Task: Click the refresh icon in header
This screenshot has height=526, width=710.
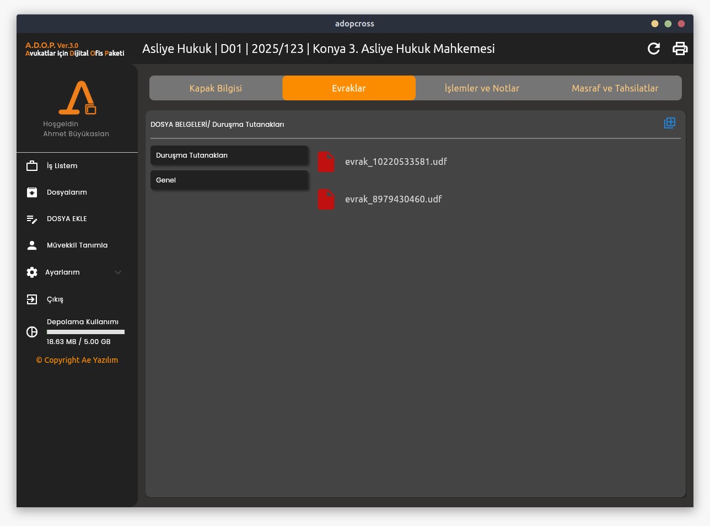Action: pyautogui.click(x=654, y=49)
